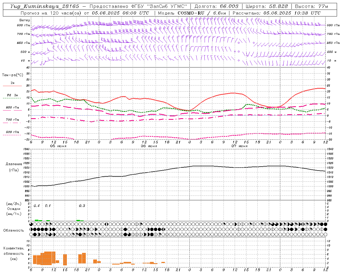This screenshot has width=341, height=272.
Task: Select the Долгота: 66.003 value
Action: (217, 6)
